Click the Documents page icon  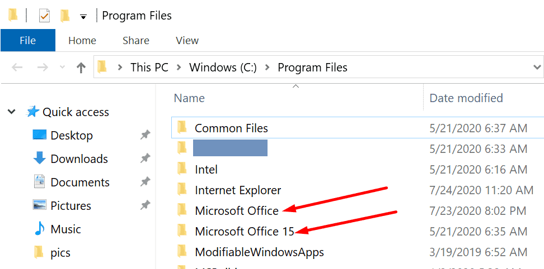pyautogui.click(x=40, y=181)
